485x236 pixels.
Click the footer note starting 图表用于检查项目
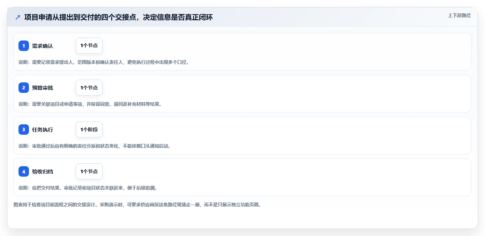[x=137, y=205]
